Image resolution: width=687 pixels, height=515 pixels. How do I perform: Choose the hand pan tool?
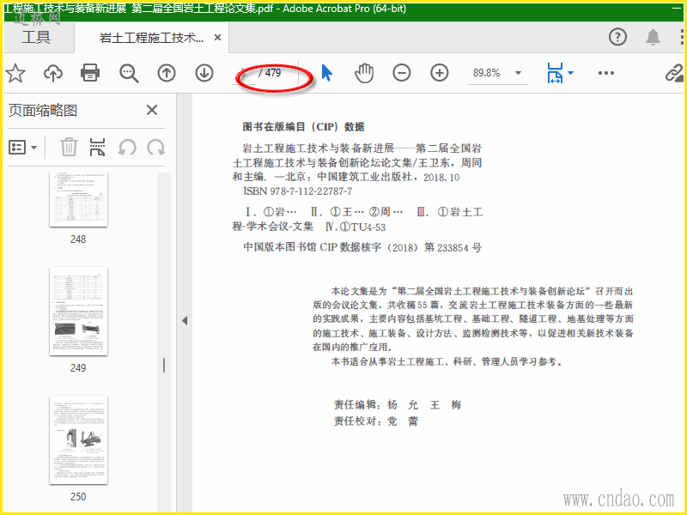(364, 73)
